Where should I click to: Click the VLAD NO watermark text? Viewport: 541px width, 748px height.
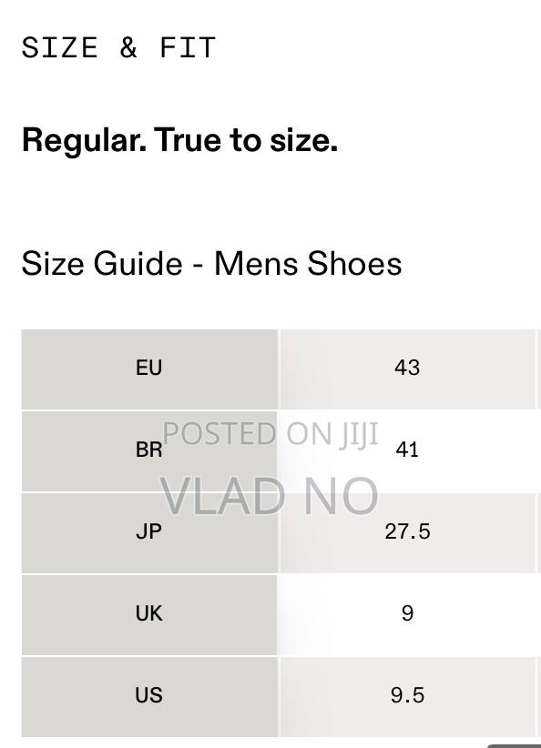point(269,496)
